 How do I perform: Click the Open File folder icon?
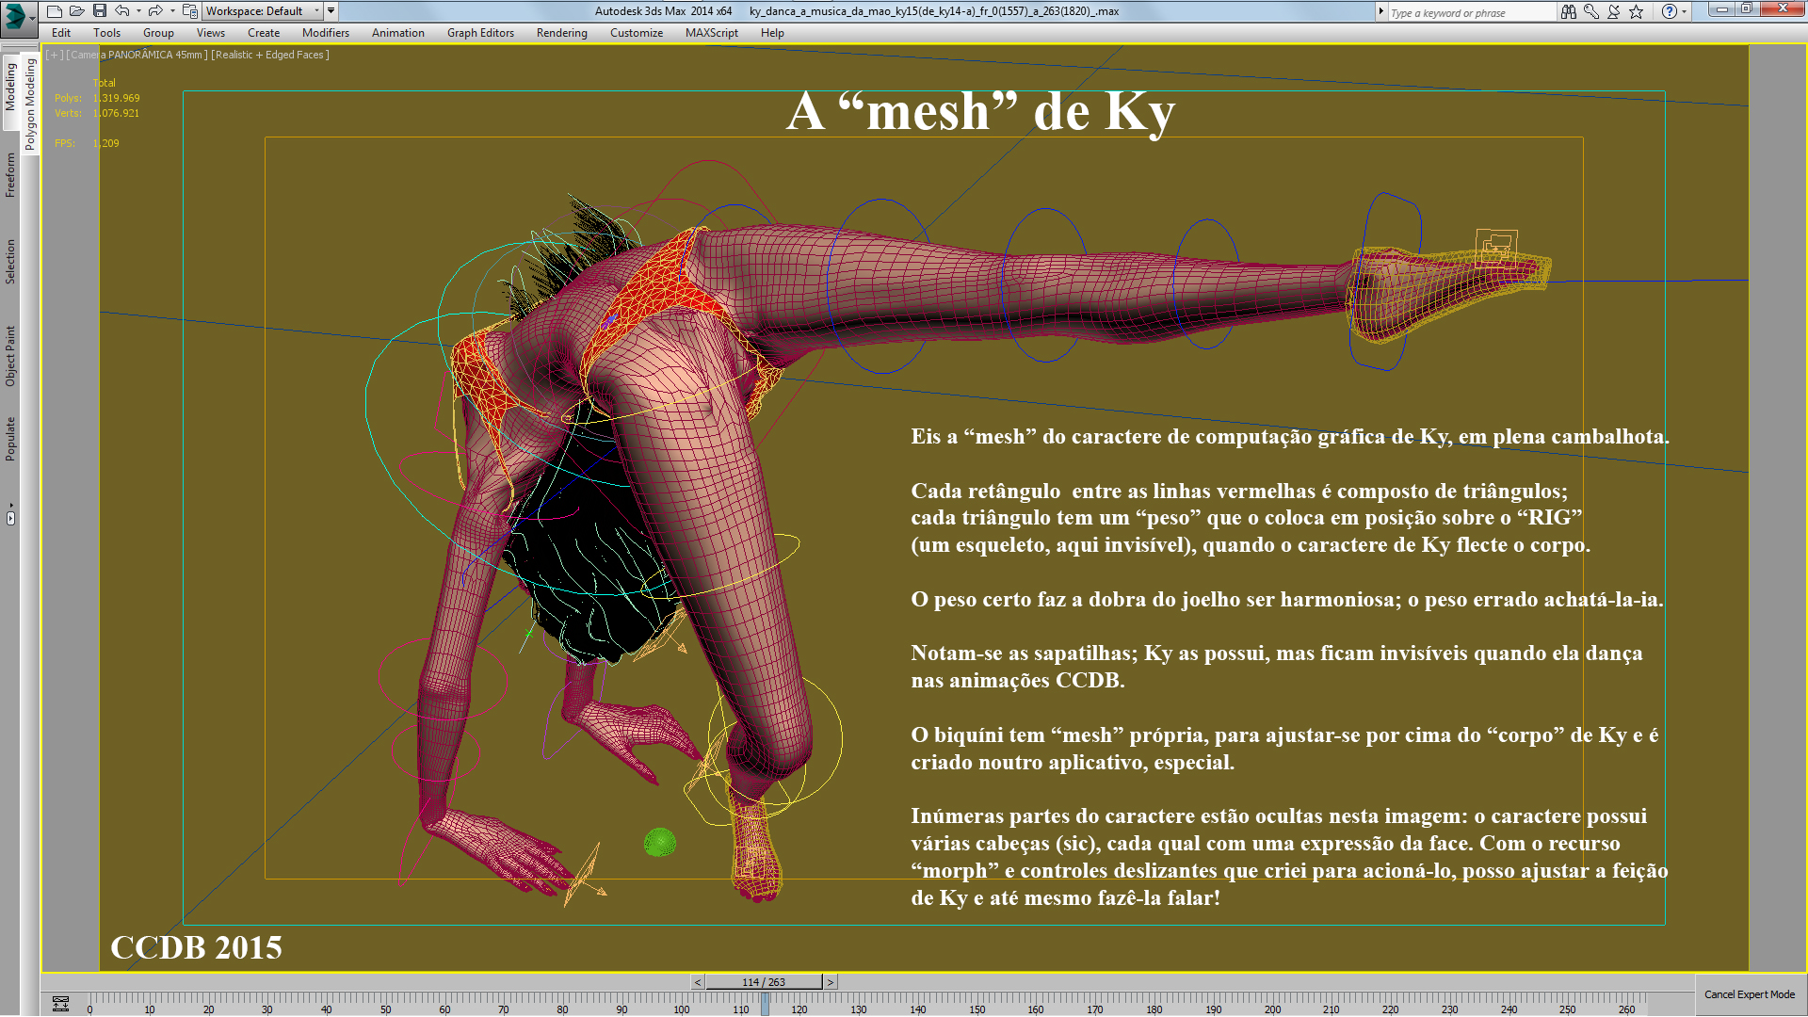[x=77, y=11]
